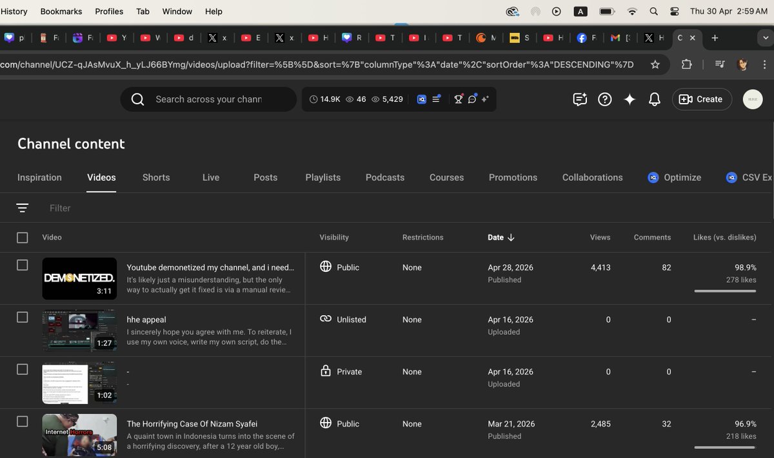Open the 'hhe appeal' video thumbnail

79,330
